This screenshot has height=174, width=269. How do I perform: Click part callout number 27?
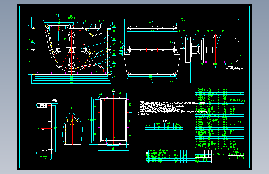[x=114, y=76]
